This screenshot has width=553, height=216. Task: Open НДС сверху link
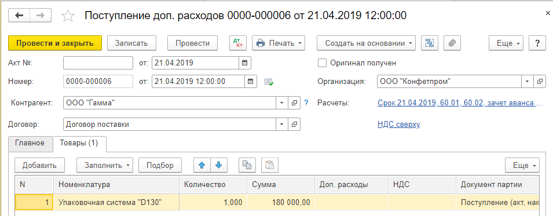(x=398, y=125)
